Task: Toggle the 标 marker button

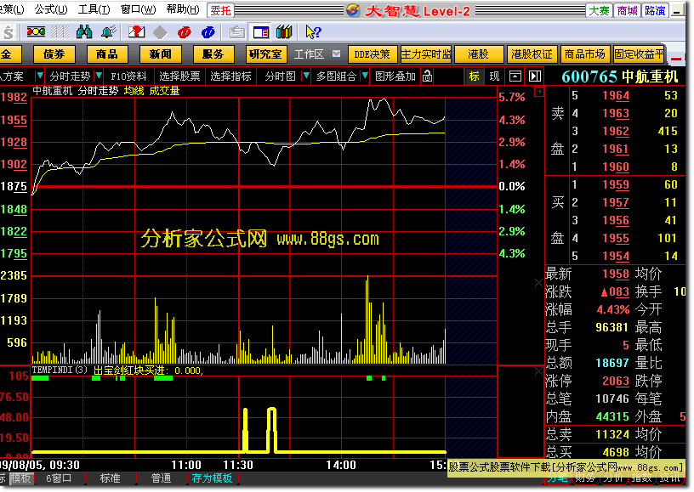Action: [x=474, y=76]
